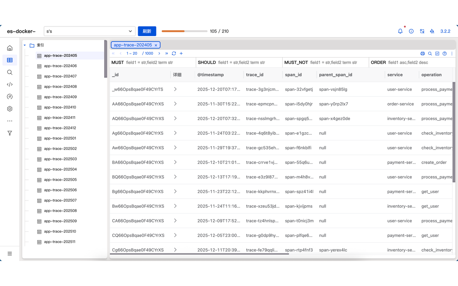
Task: Expand the row detail arrow for AA66OpsBqae0F49CYrXS
Action: coord(175,104)
